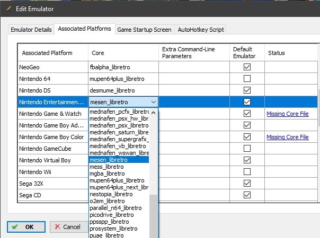This screenshot has width=320, height=238.
Task: Toggle Default Emulator checkbox for NeoGeo
Action: (247, 67)
